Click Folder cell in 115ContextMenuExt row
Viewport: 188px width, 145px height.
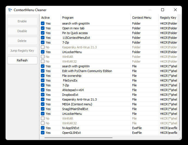pos(136,38)
